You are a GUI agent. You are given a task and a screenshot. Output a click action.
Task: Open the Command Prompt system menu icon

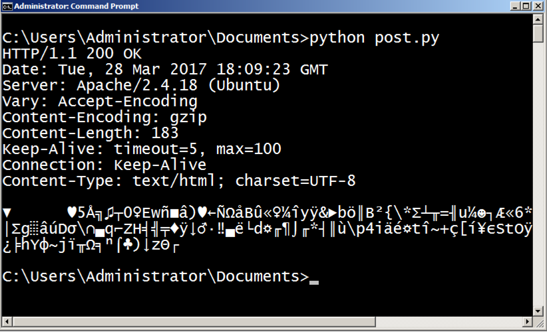7,6
